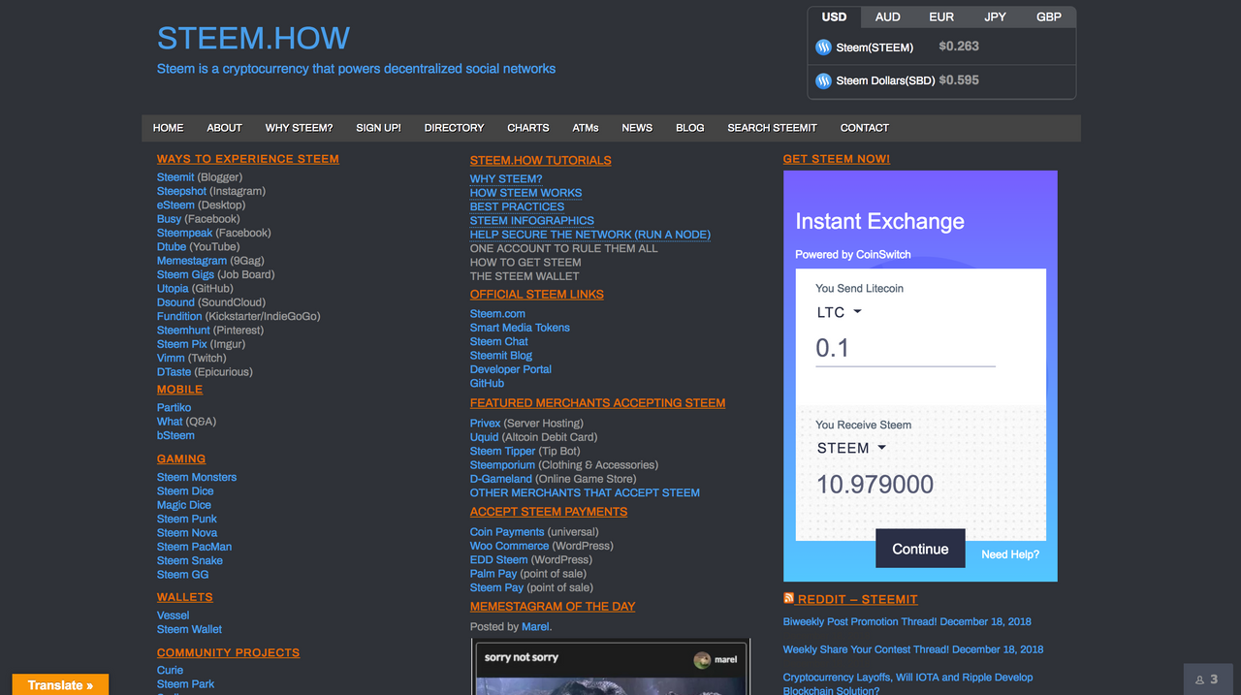Open the Developer Portal link

pos(511,369)
